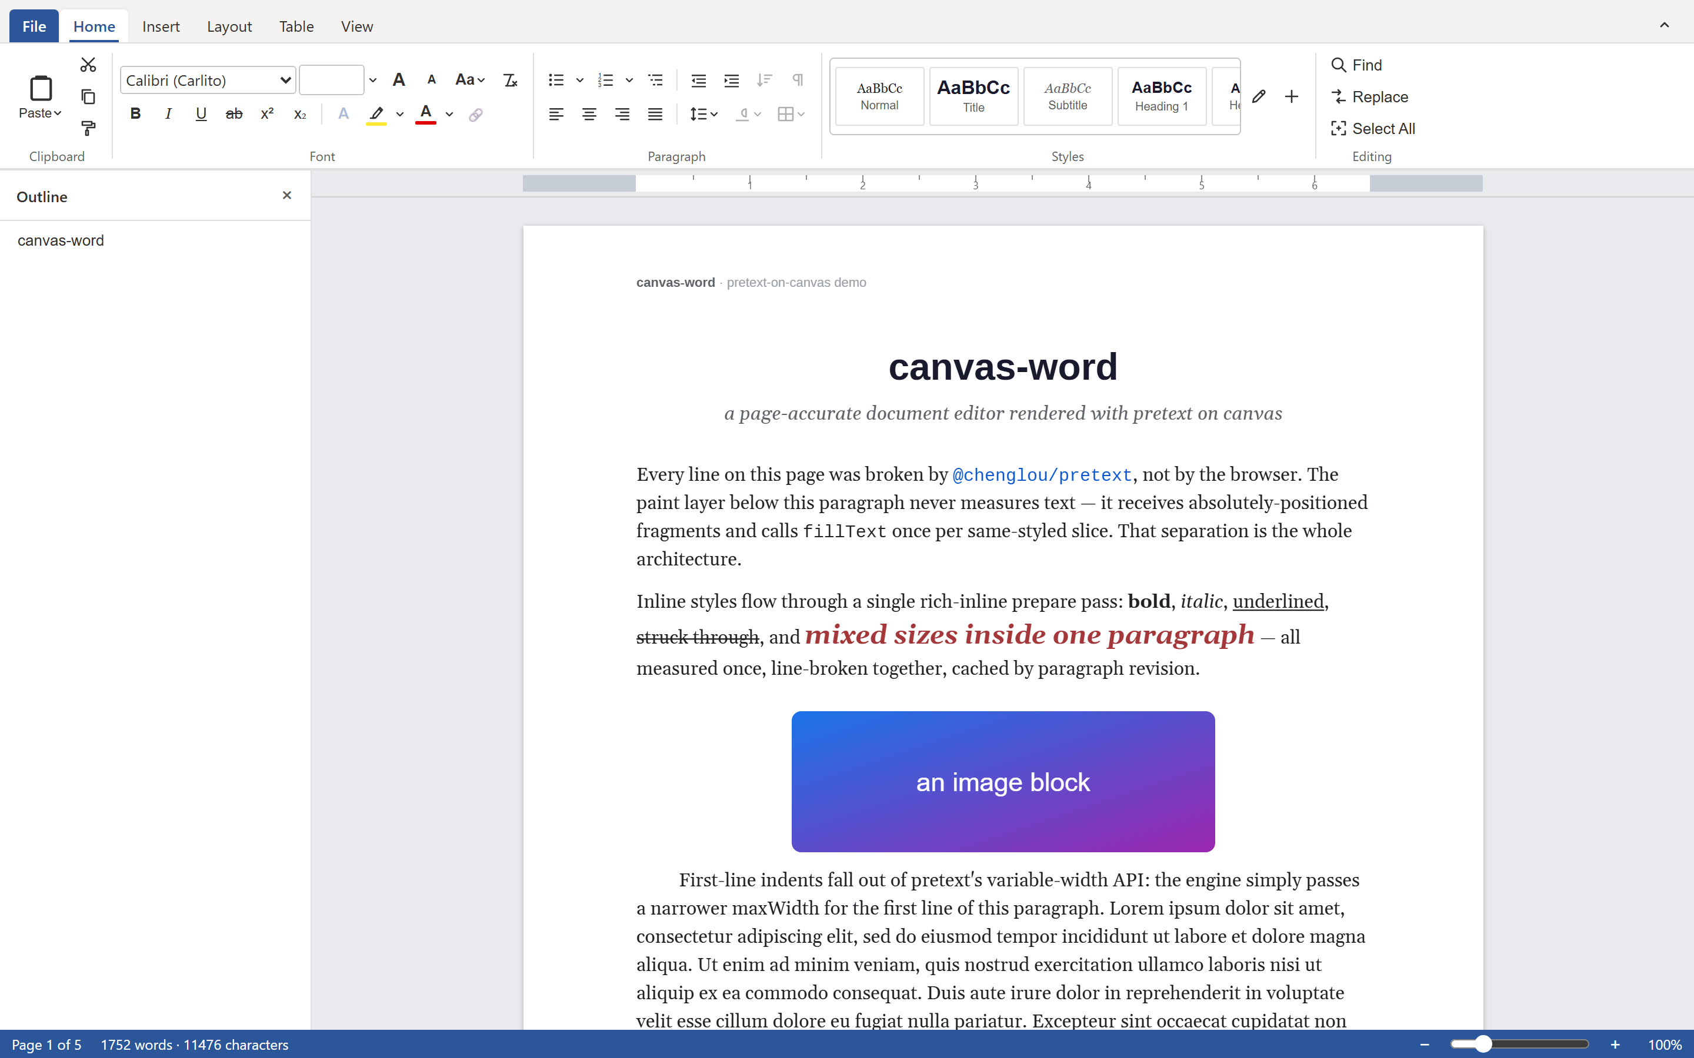
Task: Align text right
Action: pos(622,113)
